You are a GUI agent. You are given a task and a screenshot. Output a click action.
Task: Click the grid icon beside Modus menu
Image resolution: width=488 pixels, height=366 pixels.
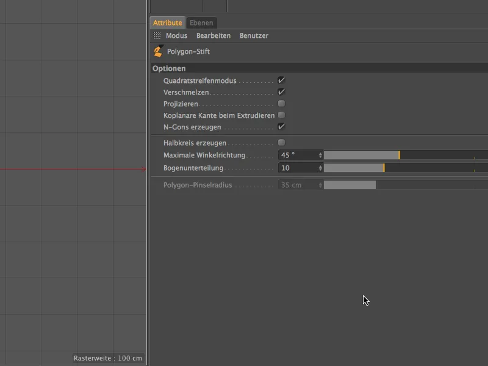point(157,35)
